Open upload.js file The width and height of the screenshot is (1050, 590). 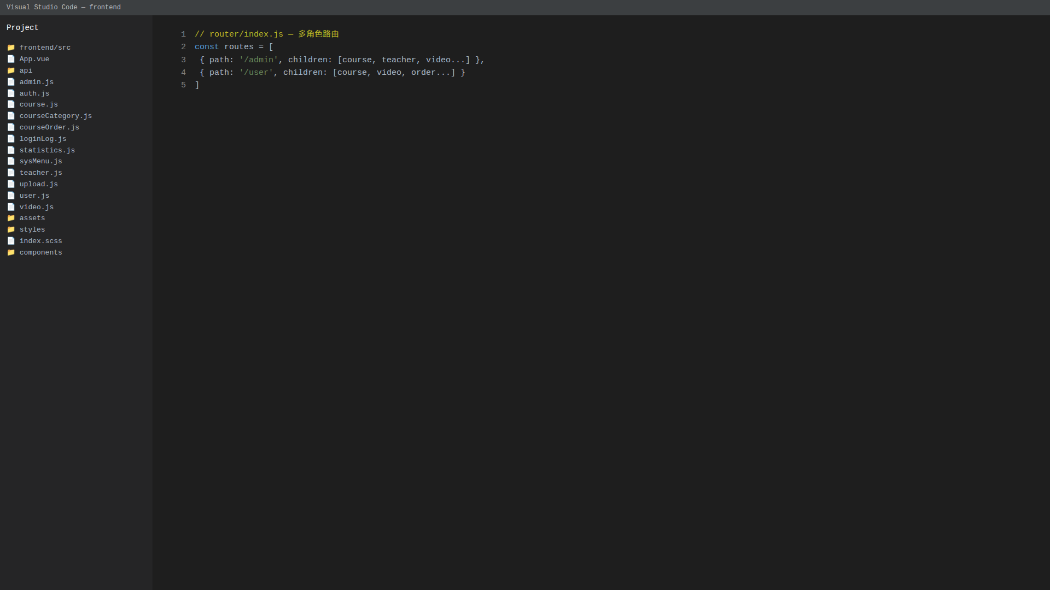(39, 184)
